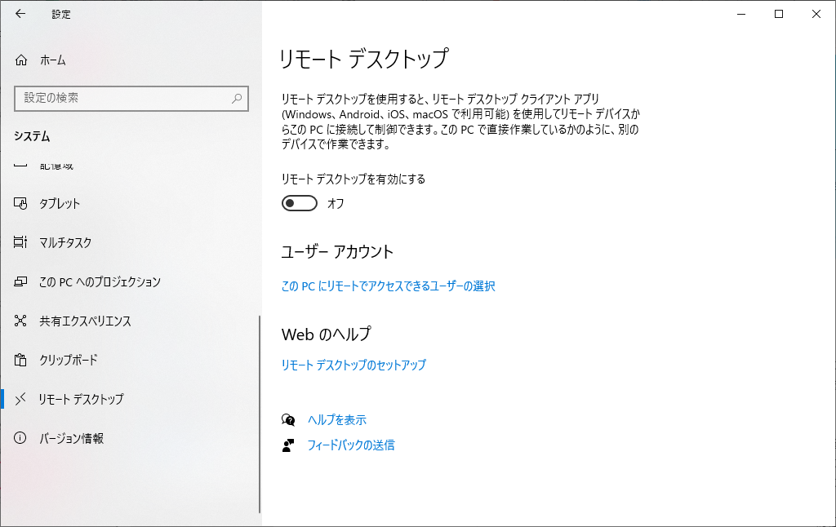
Task: Enable the Remote Desktop toggle switch
Action: pyautogui.click(x=299, y=203)
